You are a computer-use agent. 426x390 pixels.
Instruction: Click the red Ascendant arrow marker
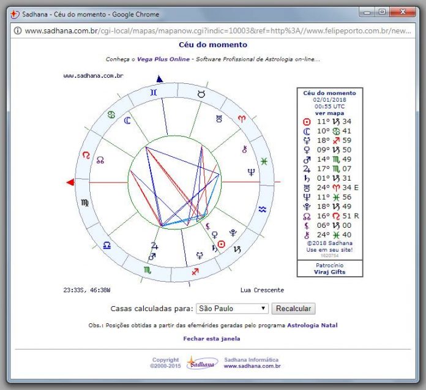pos(70,182)
